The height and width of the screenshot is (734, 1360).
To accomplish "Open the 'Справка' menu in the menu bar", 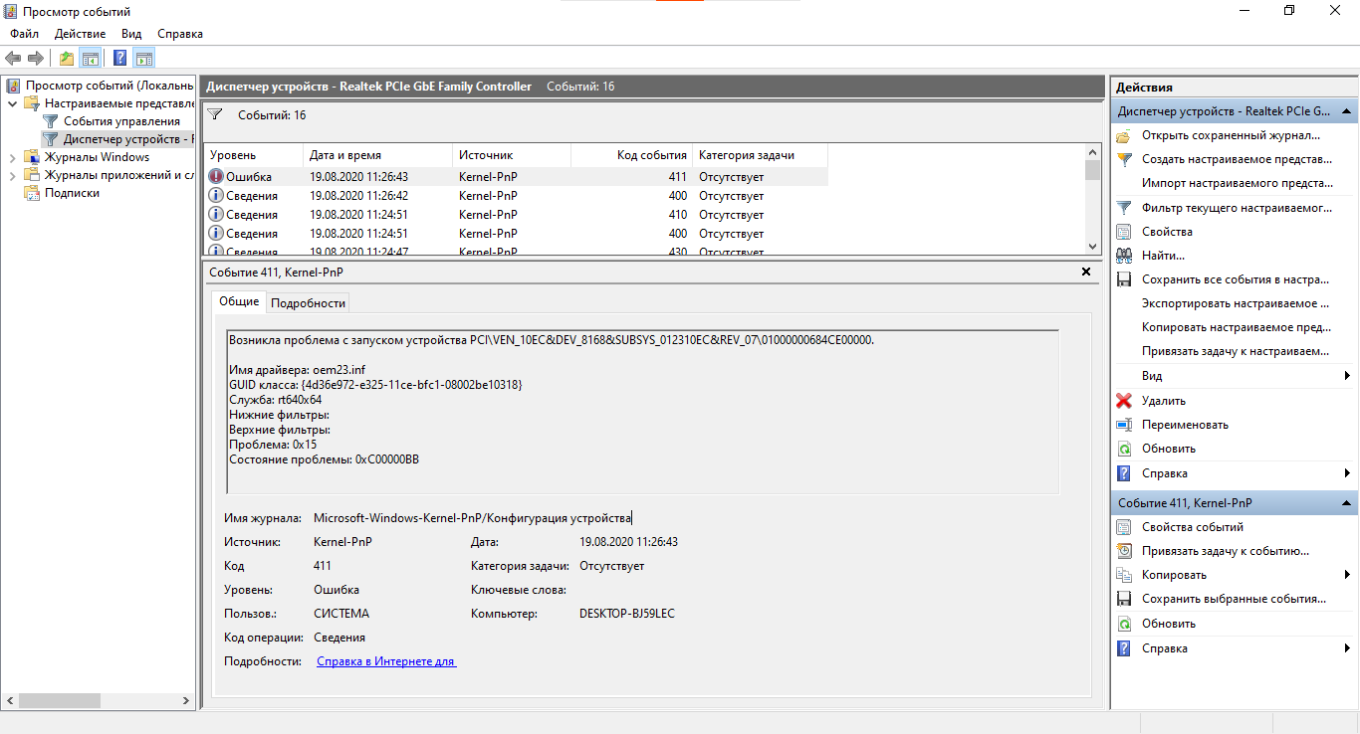I will [x=180, y=34].
